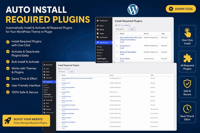Open Comments icon in smaller back window

[98, 37]
